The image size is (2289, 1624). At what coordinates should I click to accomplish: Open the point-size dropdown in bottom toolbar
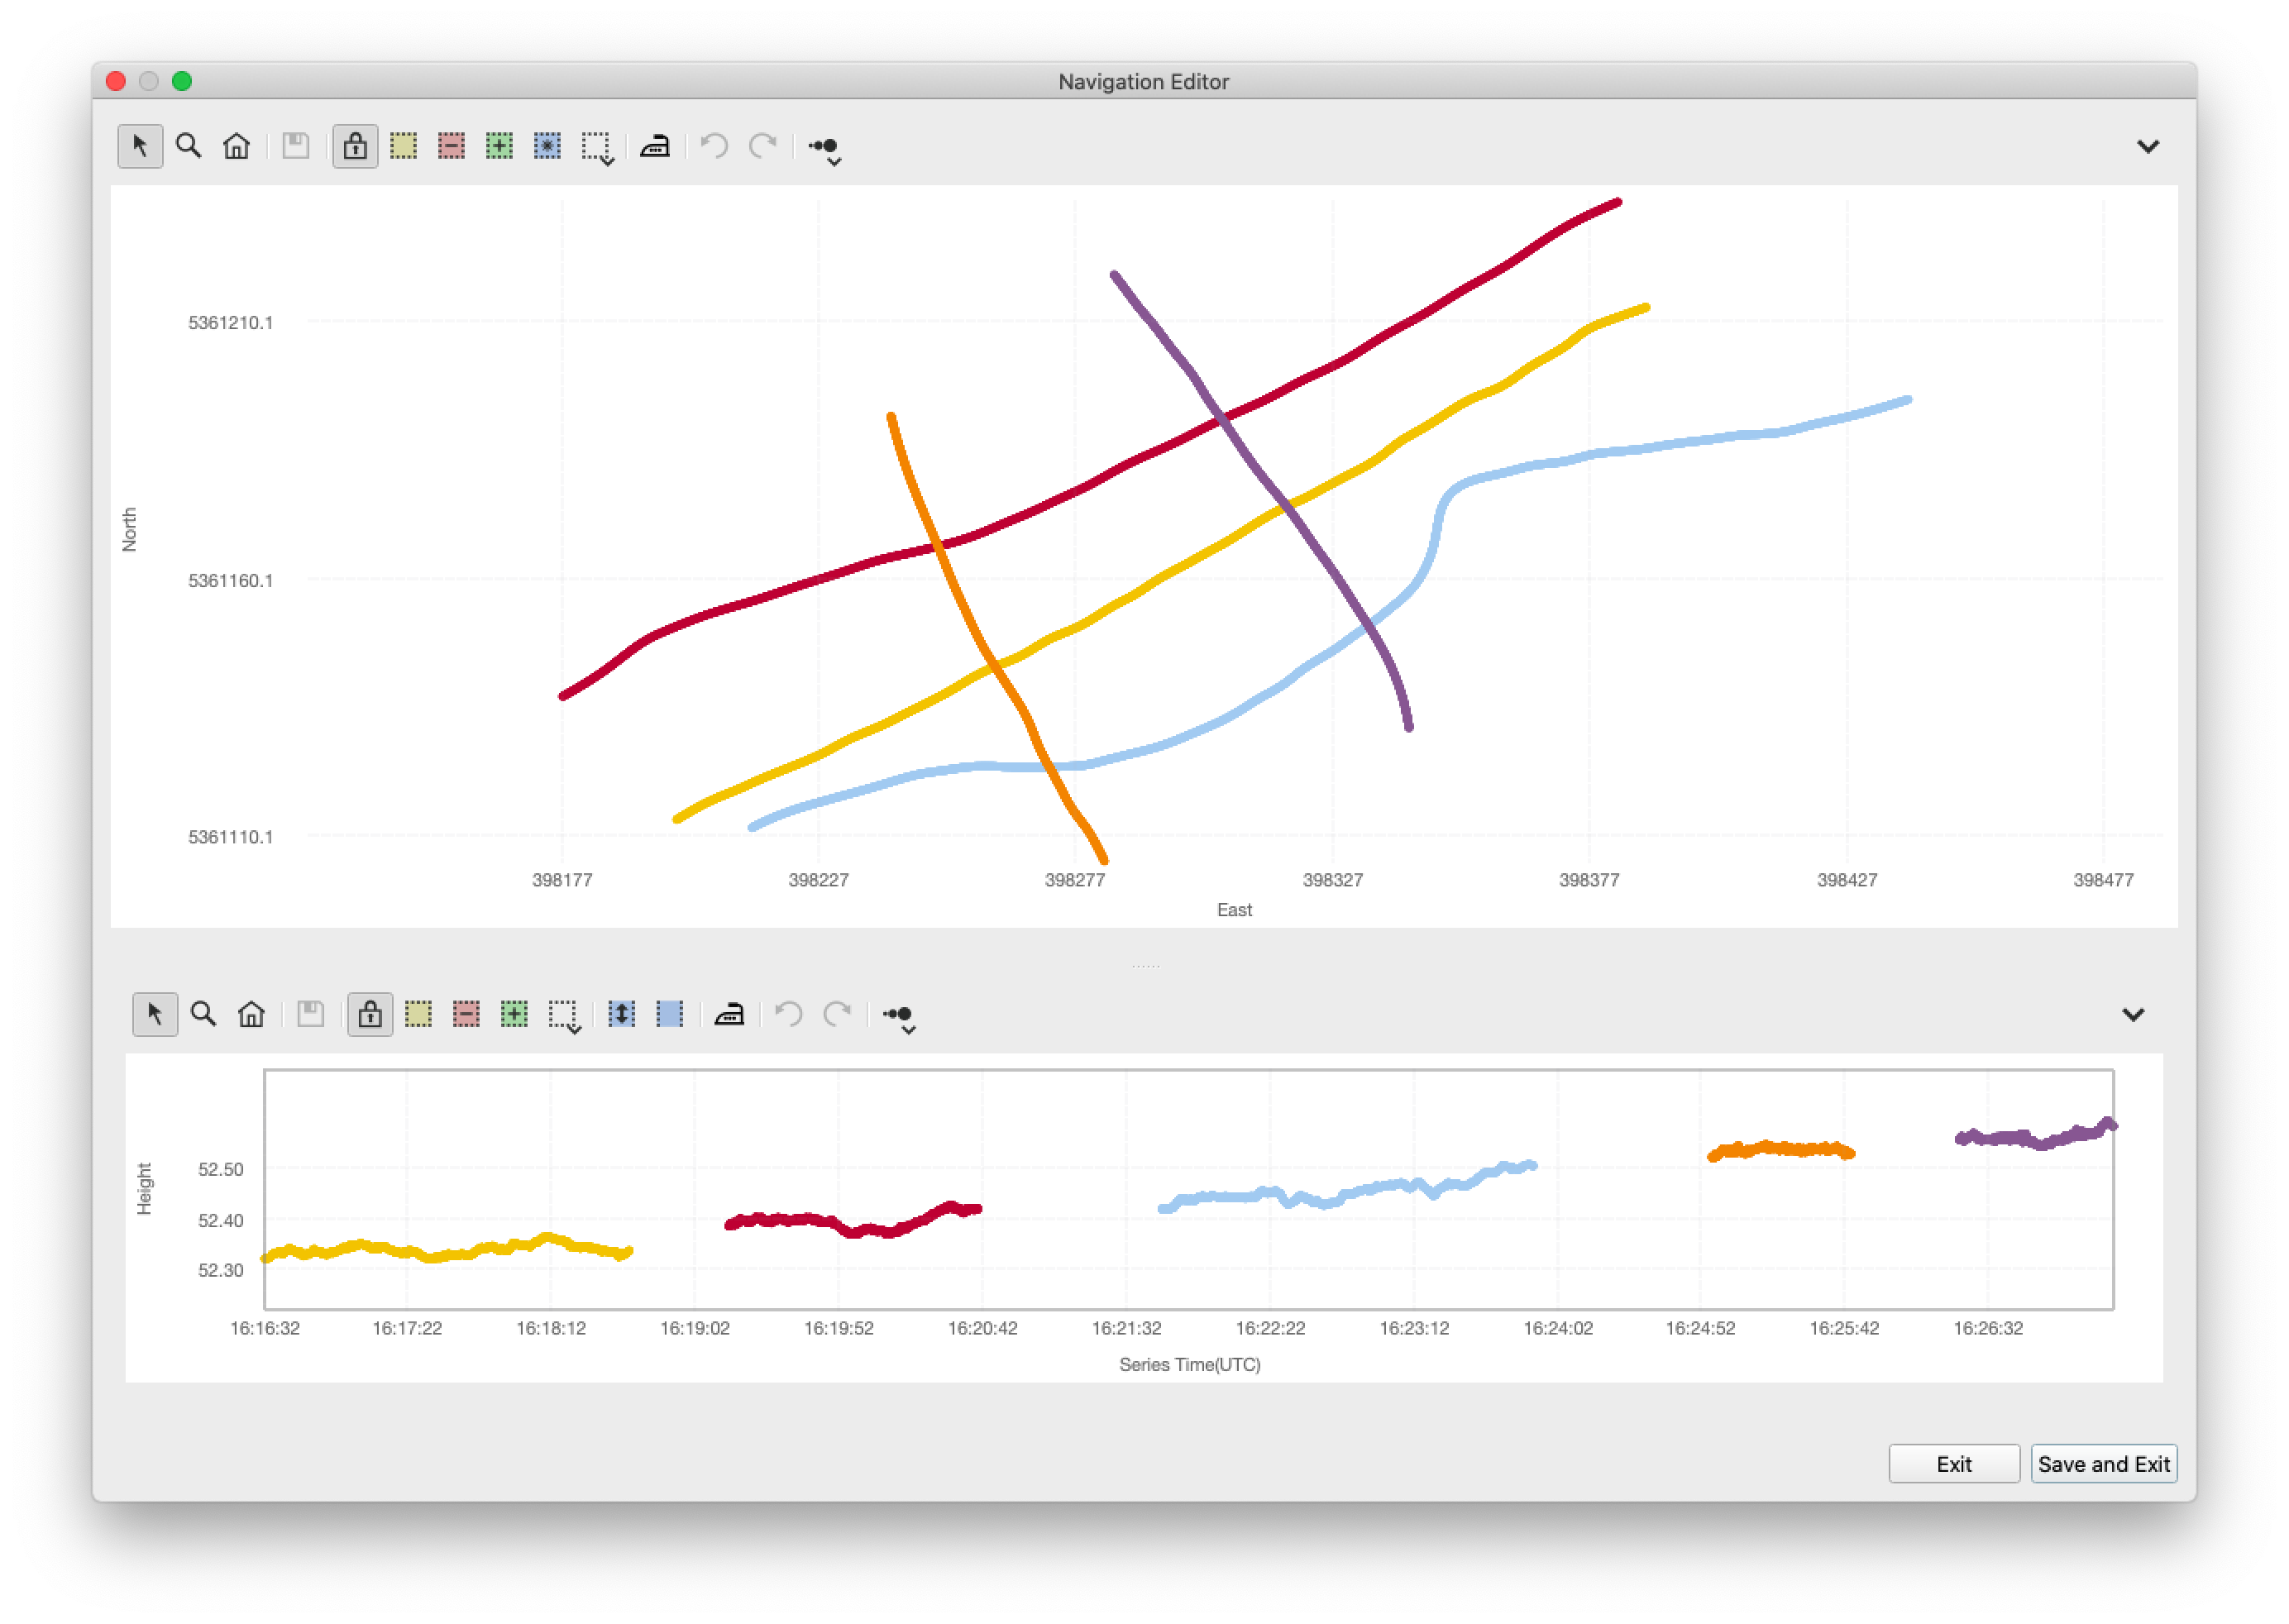tap(899, 1017)
